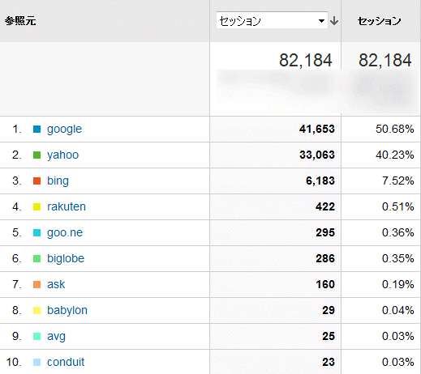The width and height of the screenshot is (421, 374).
Task: Click the 50.68% percentage cell
Action: point(395,130)
